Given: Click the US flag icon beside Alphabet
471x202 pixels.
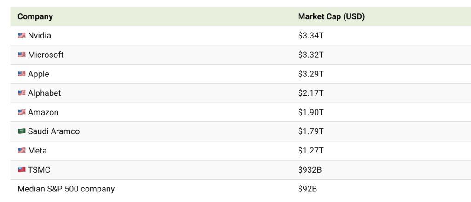Looking at the screenshot, I should 22,93.
